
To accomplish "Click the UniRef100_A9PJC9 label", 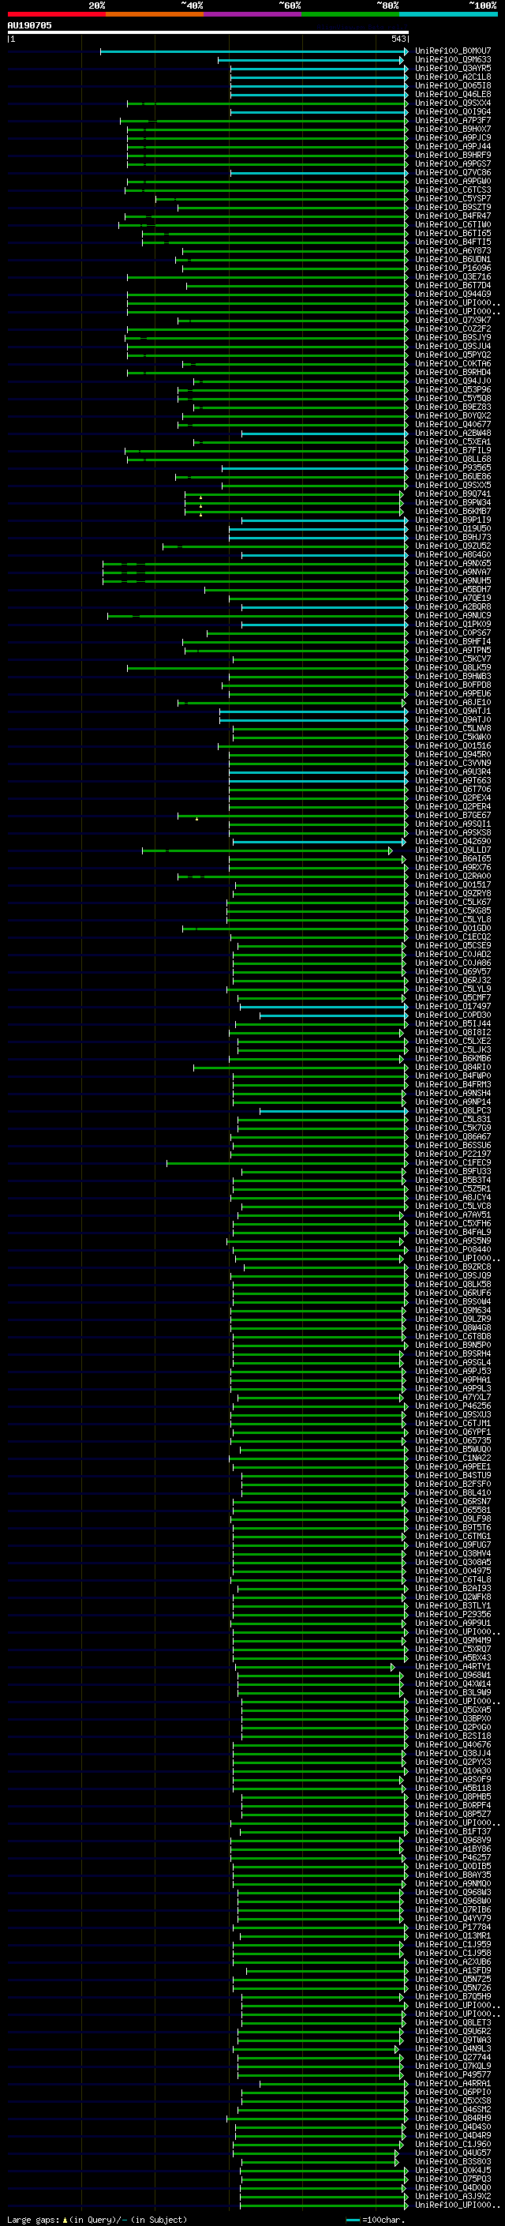I will [453, 138].
